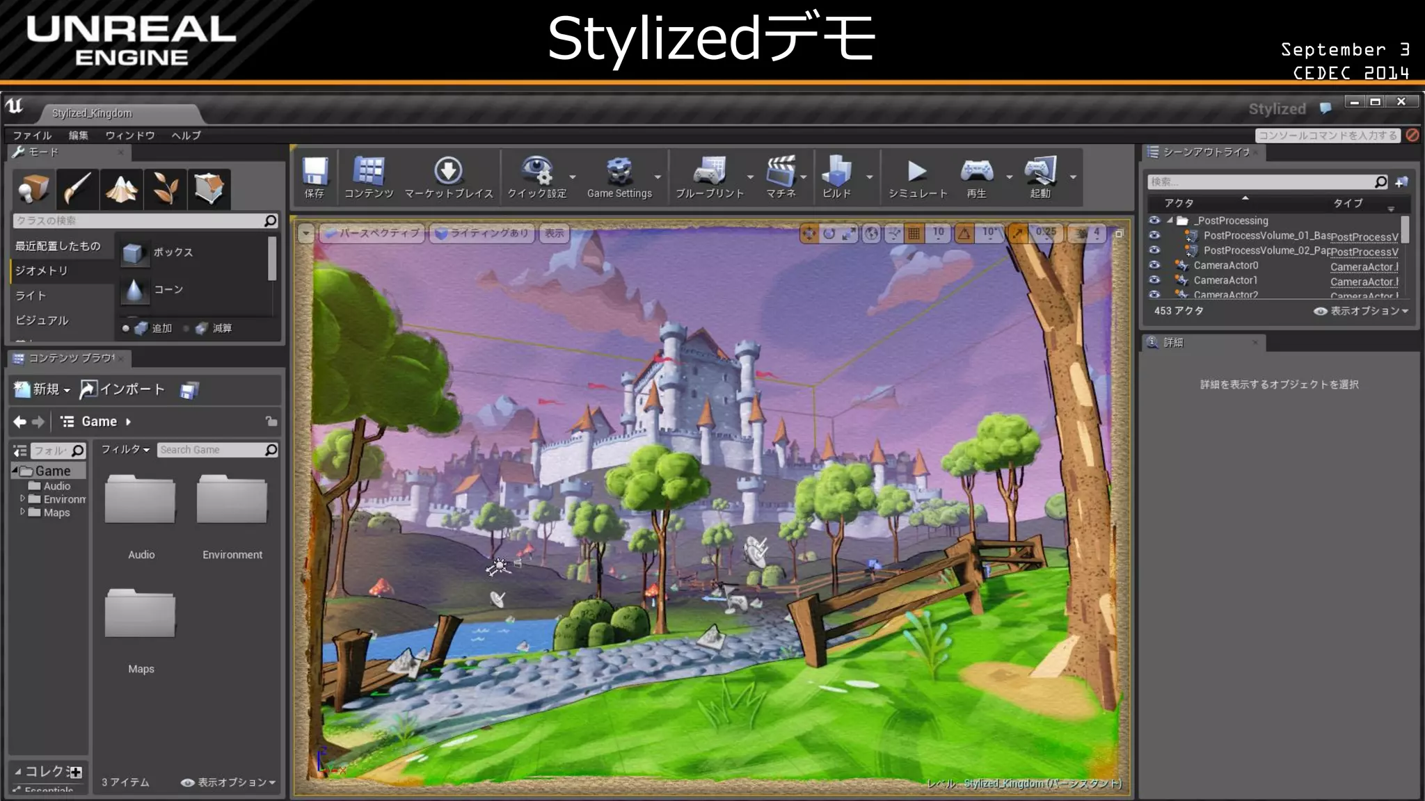
Task: Open the Matinee (マチネ) icon
Action: [781, 171]
